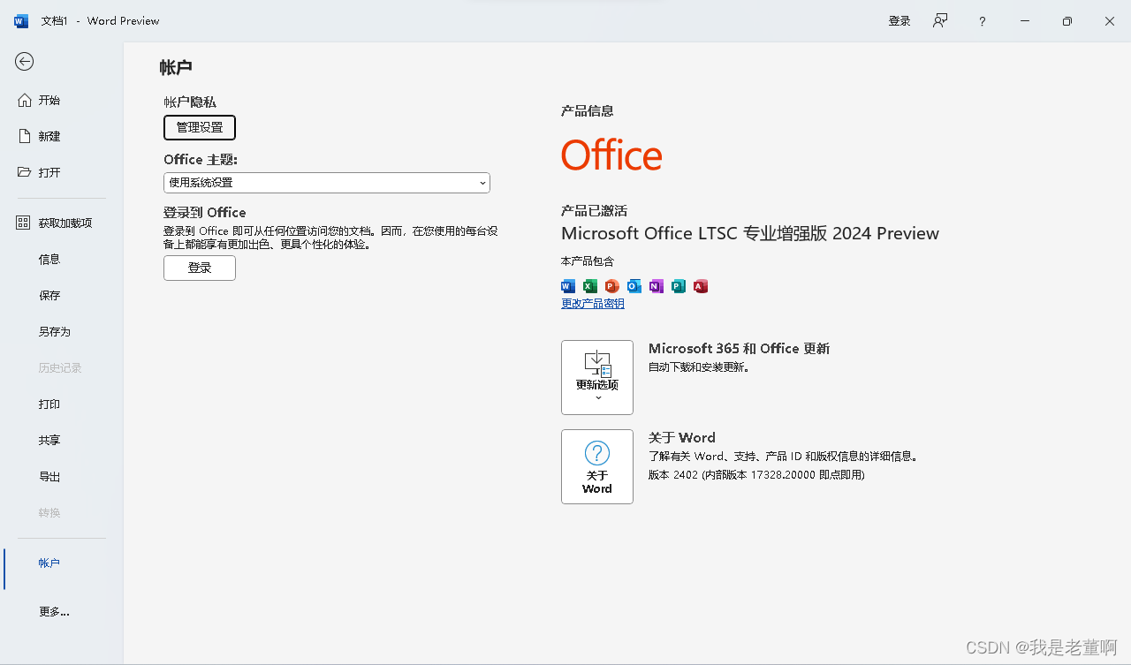Viewport: 1131px width, 665px height.
Task: Click the 管理设置 button
Action: [200, 128]
